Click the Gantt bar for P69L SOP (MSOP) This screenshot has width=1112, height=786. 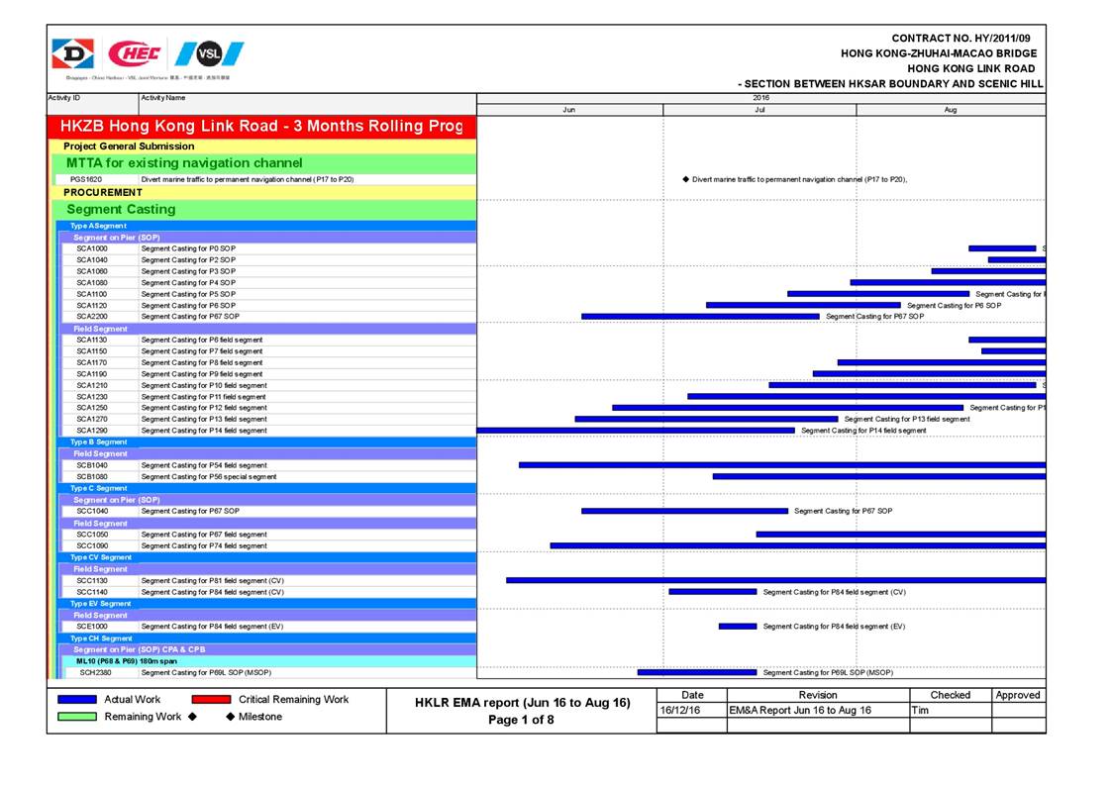(697, 672)
